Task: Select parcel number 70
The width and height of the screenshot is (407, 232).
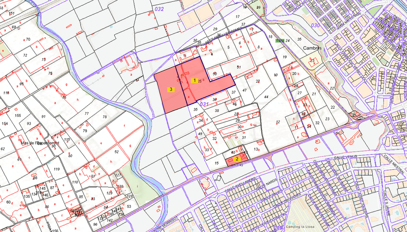Action: 28,39
